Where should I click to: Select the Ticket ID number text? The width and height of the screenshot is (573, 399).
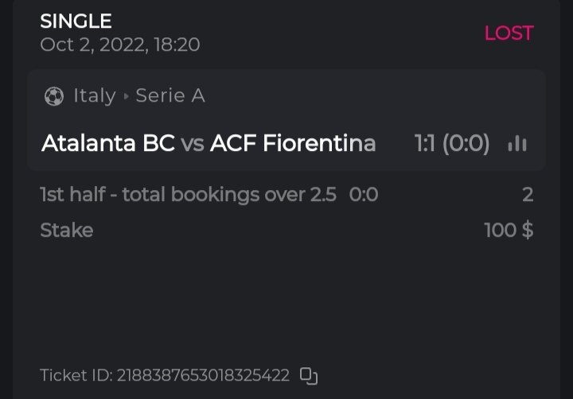pos(203,375)
